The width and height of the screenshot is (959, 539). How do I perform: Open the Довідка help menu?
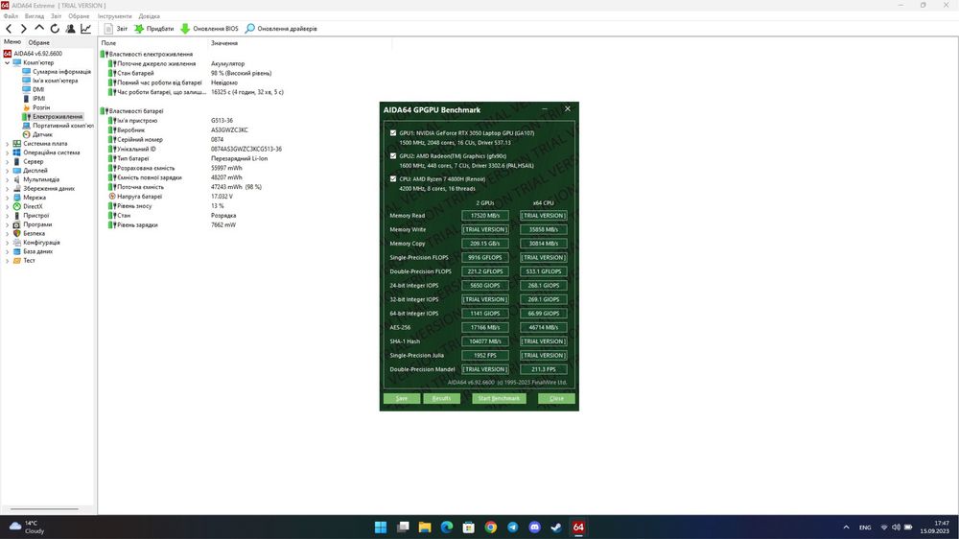pyautogui.click(x=150, y=16)
